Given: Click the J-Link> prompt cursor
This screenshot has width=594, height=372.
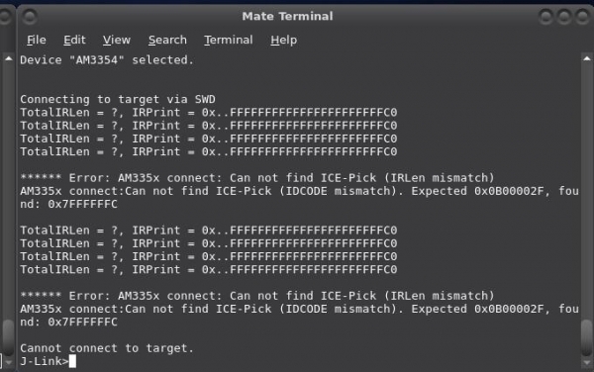Looking at the screenshot, I should pos(72,361).
